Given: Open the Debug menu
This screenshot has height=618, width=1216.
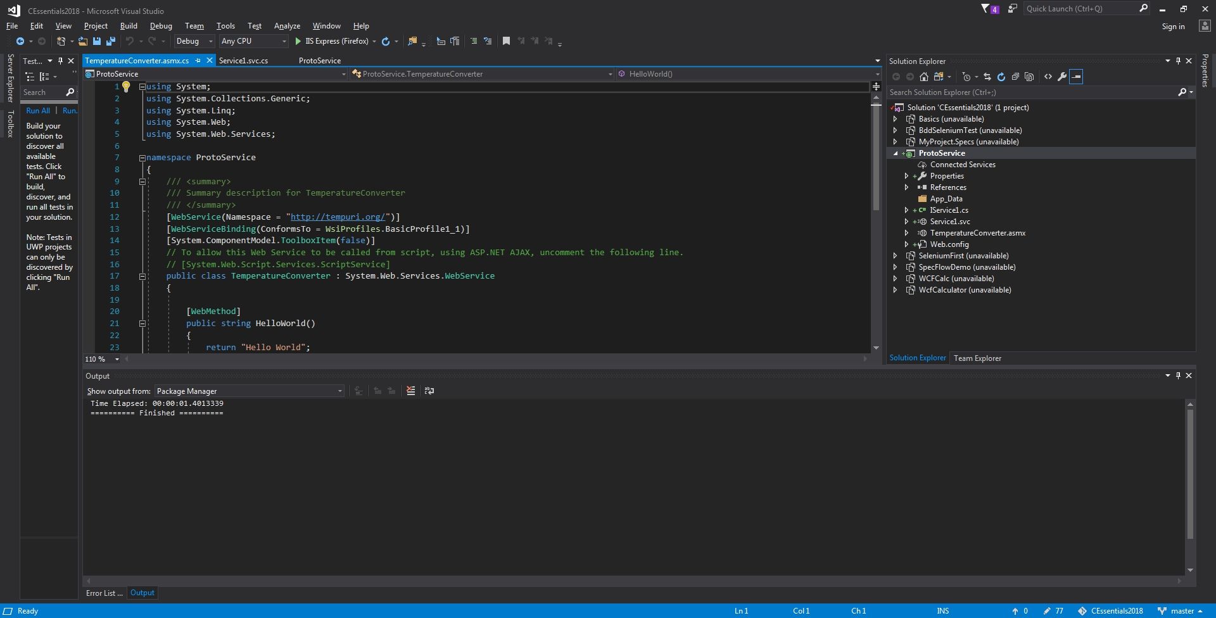Looking at the screenshot, I should [161, 26].
